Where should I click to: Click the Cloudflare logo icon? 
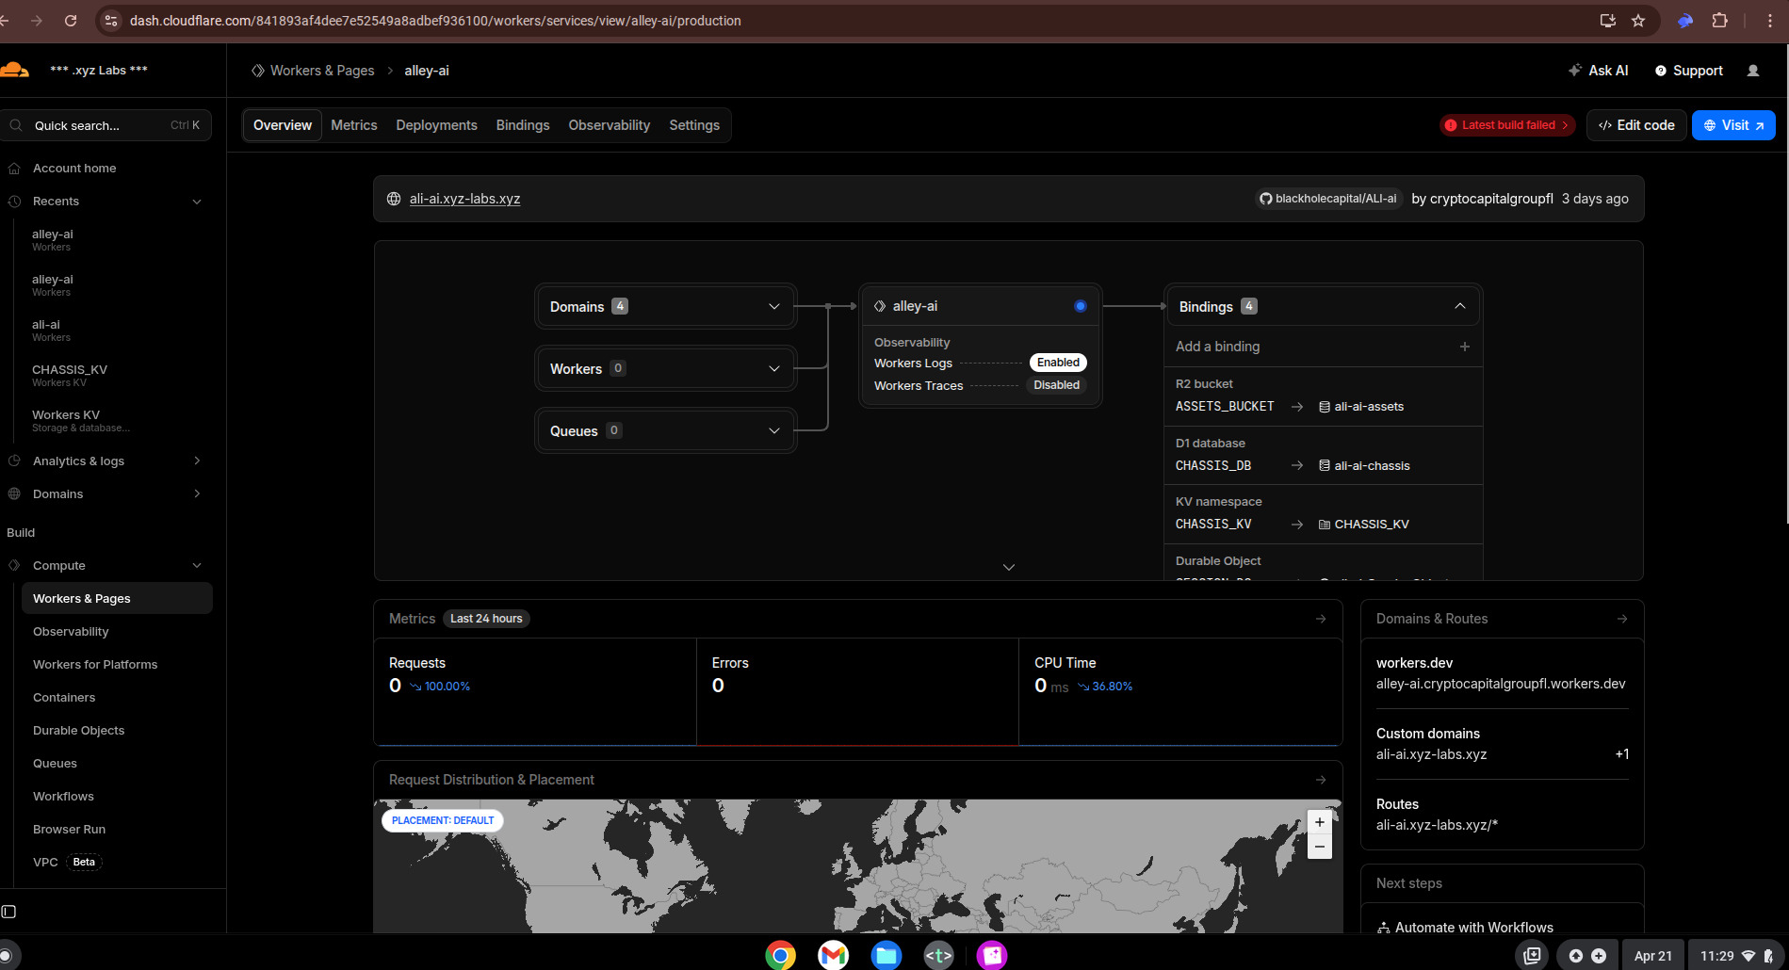(14, 70)
